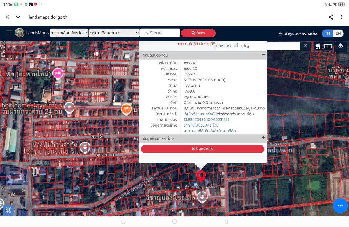Tap the browser share icon
Screen dimensions: 349x227
(x=331, y=17)
